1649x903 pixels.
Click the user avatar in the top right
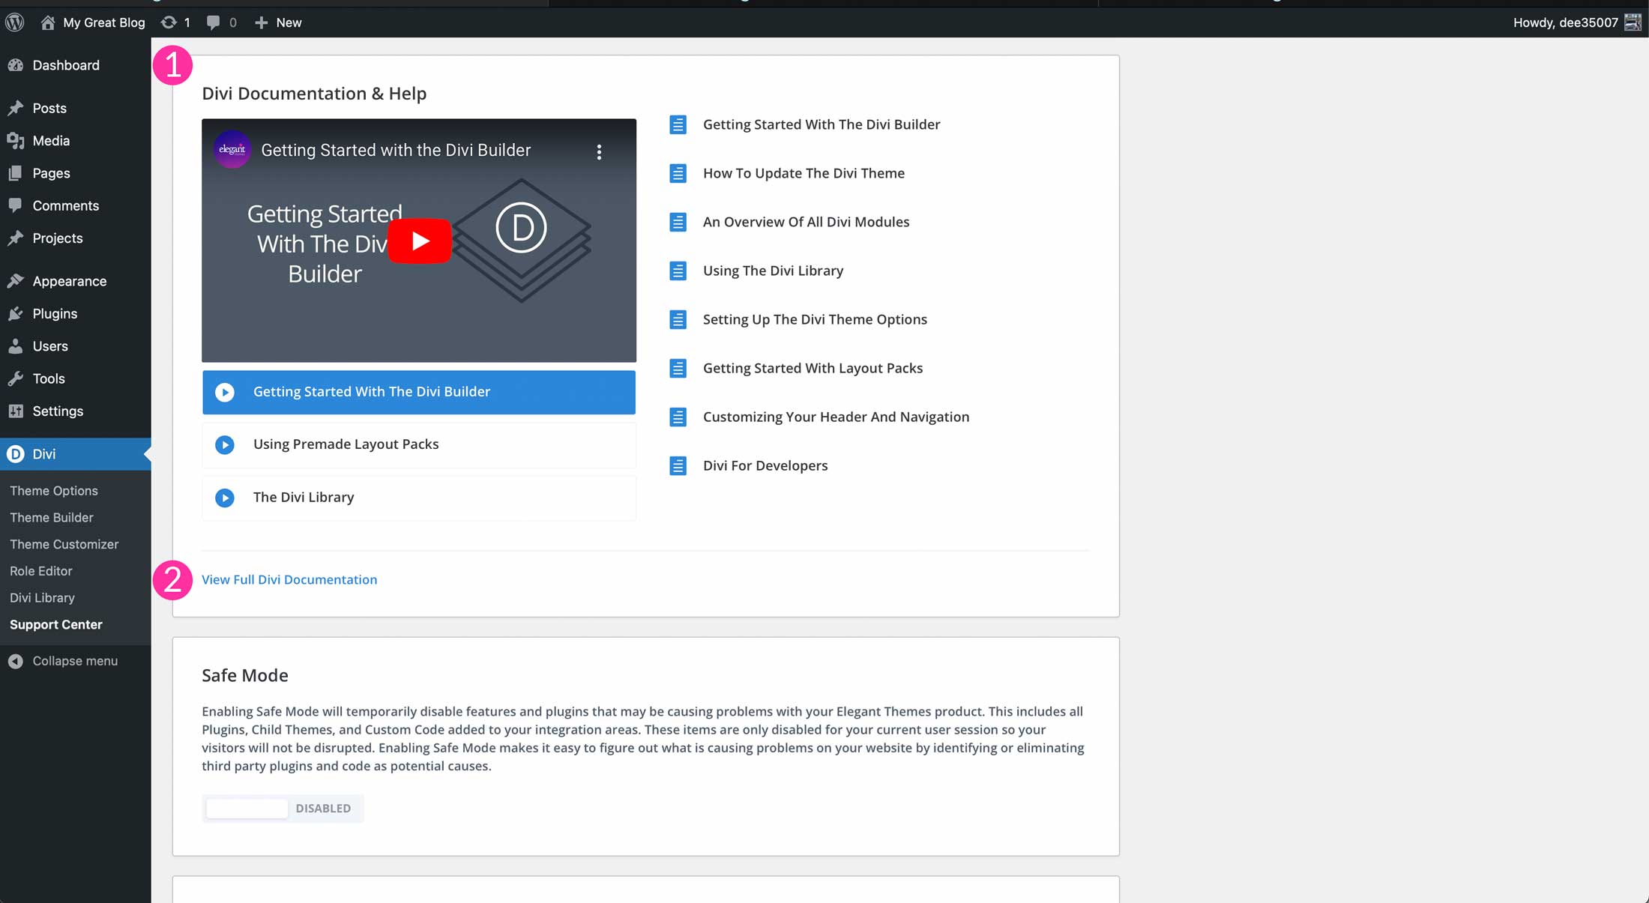(1630, 22)
